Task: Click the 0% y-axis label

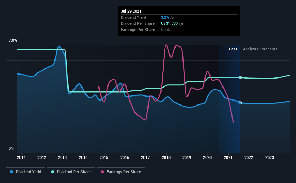Action: 11,149
